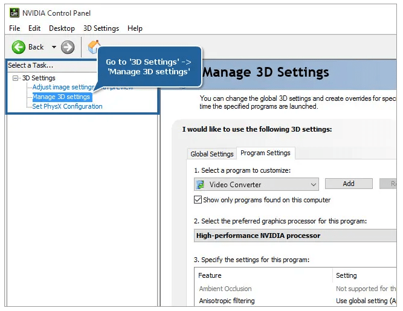The width and height of the screenshot is (403, 311).
Task: Click the Add program button
Action: 349,184
